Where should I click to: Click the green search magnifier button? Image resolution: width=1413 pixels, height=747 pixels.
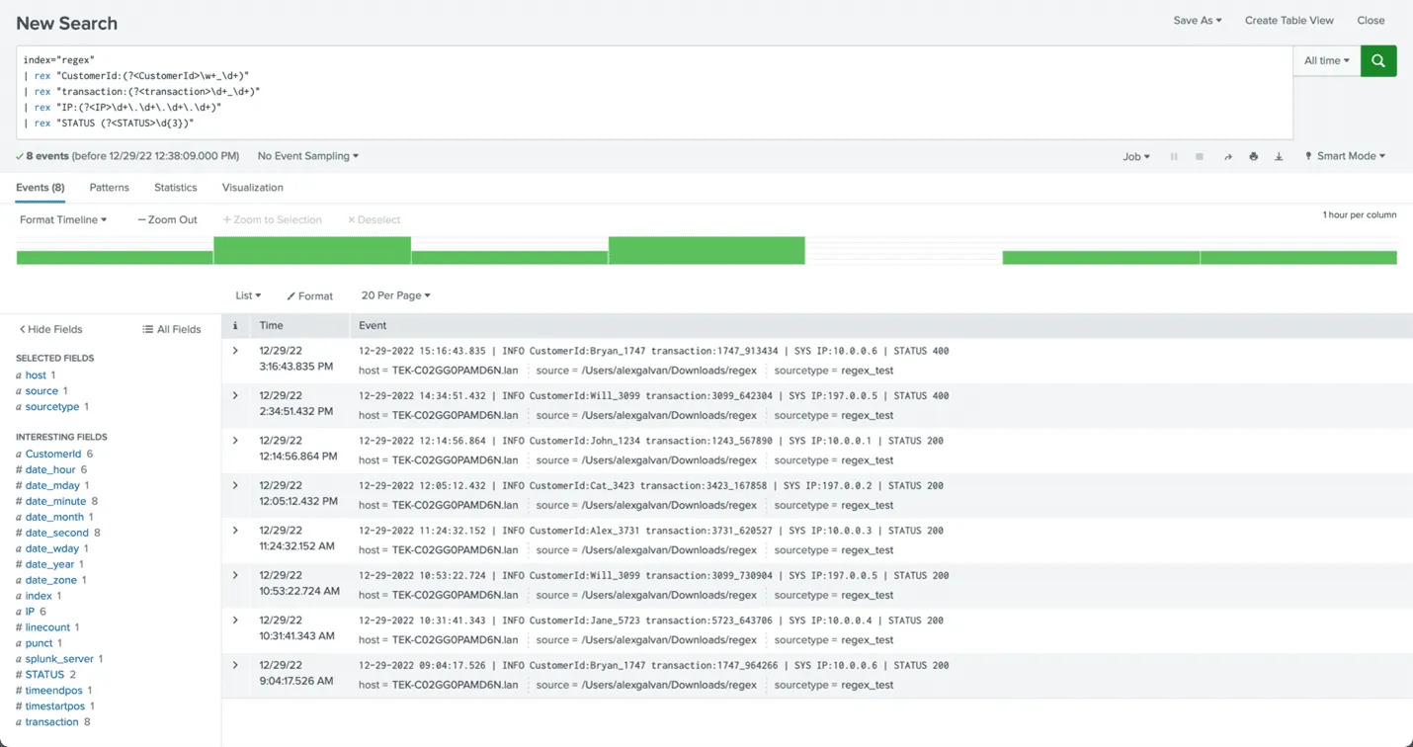pyautogui.click(x=1377, y=61)
